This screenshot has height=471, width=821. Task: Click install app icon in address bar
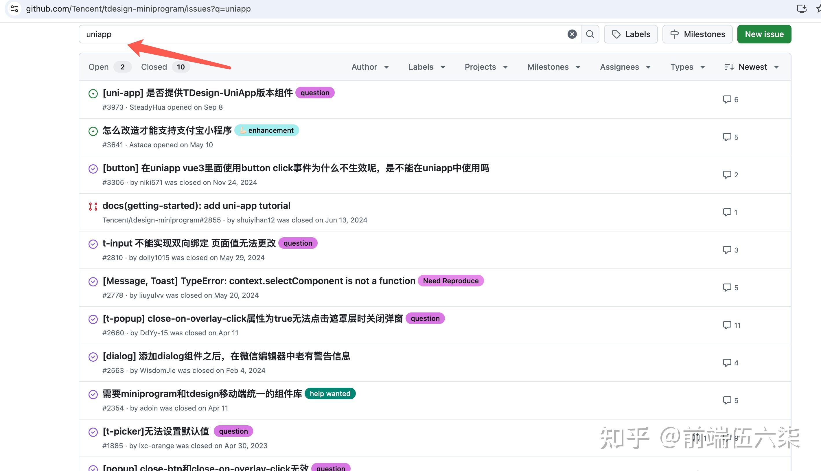[x=802, y=8]
